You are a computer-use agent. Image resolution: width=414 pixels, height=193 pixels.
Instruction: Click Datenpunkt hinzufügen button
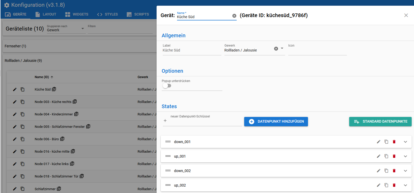pyautogui.click(x=276, y=122)
